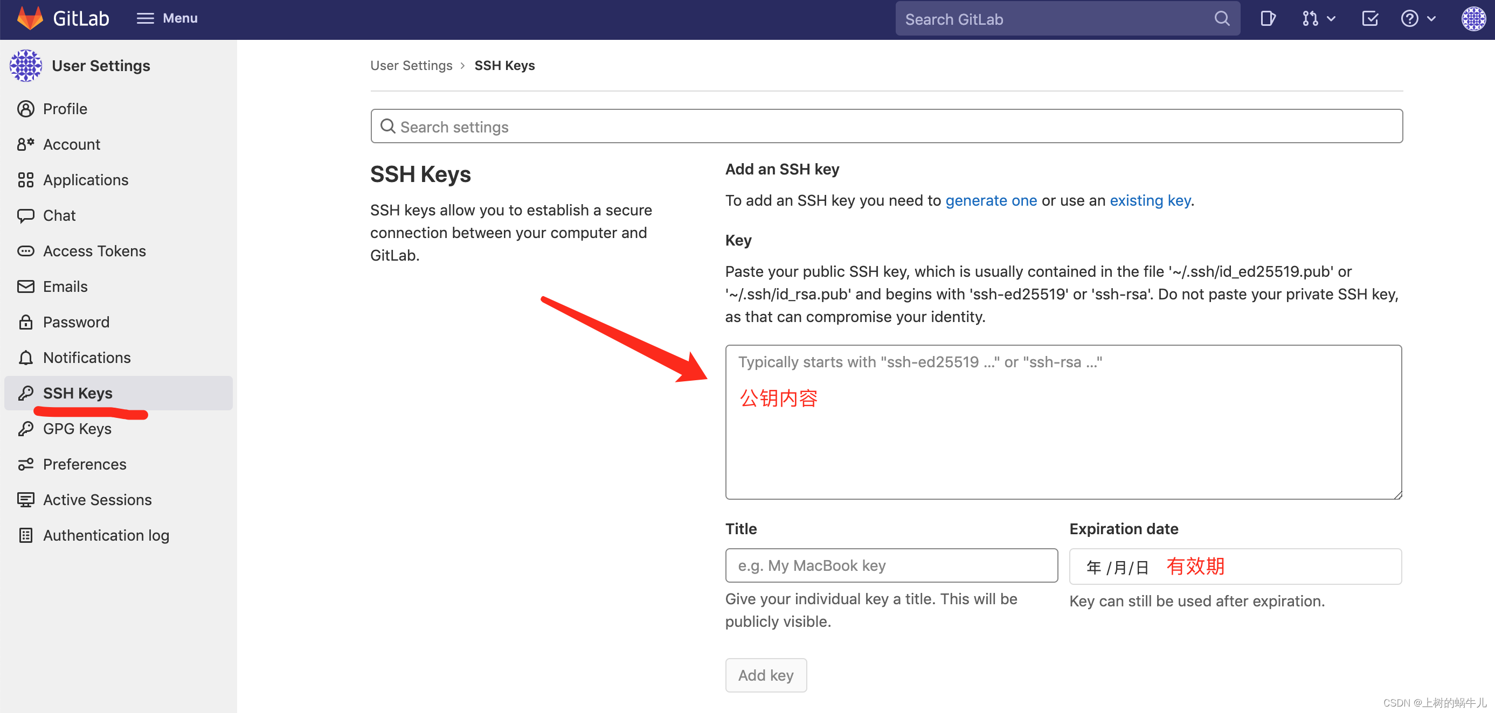Click the Password lock icon

click(x=25, y=321)
